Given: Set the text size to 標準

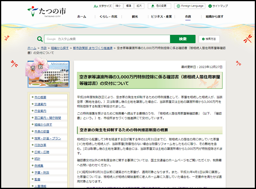Looking at the screenshot, I should (x=129, y=6).
